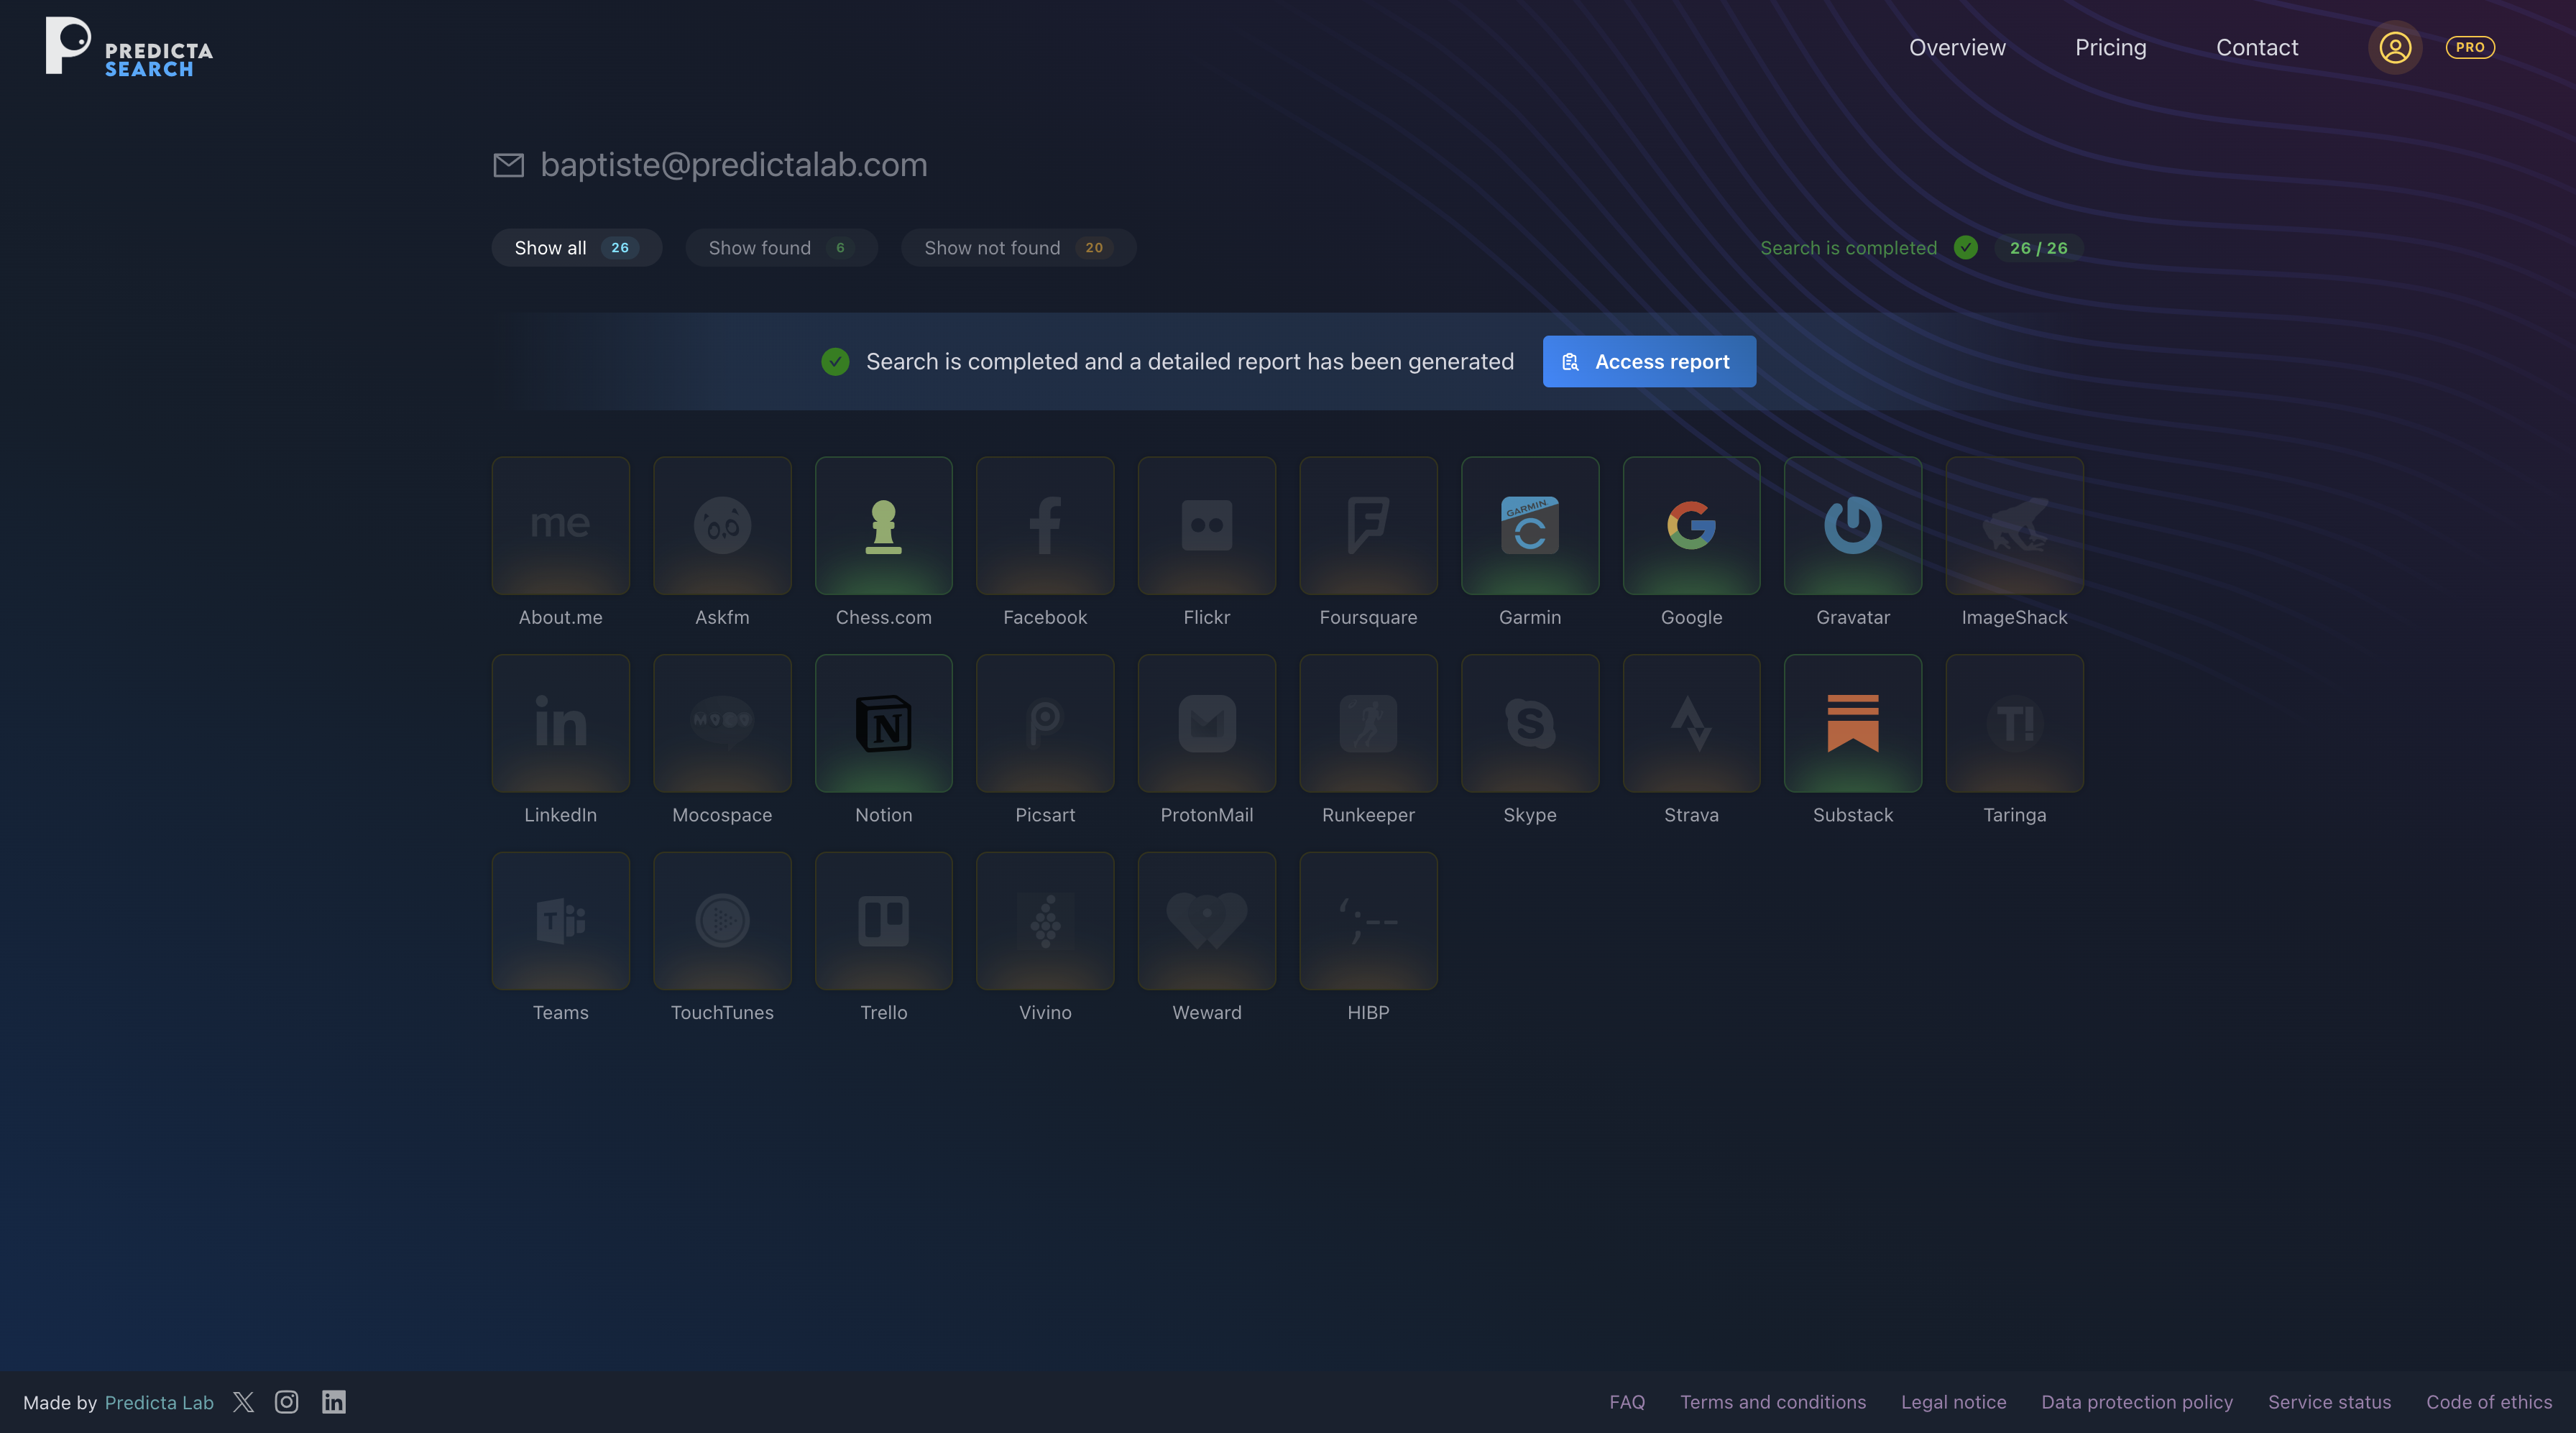
Task: View the Google result tile
Action: [x=1691, y=525]
